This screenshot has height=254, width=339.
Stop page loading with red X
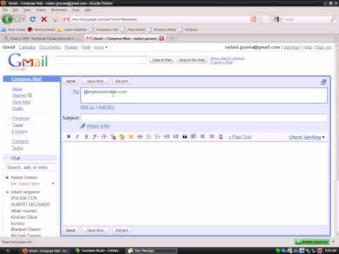point(44,19)
